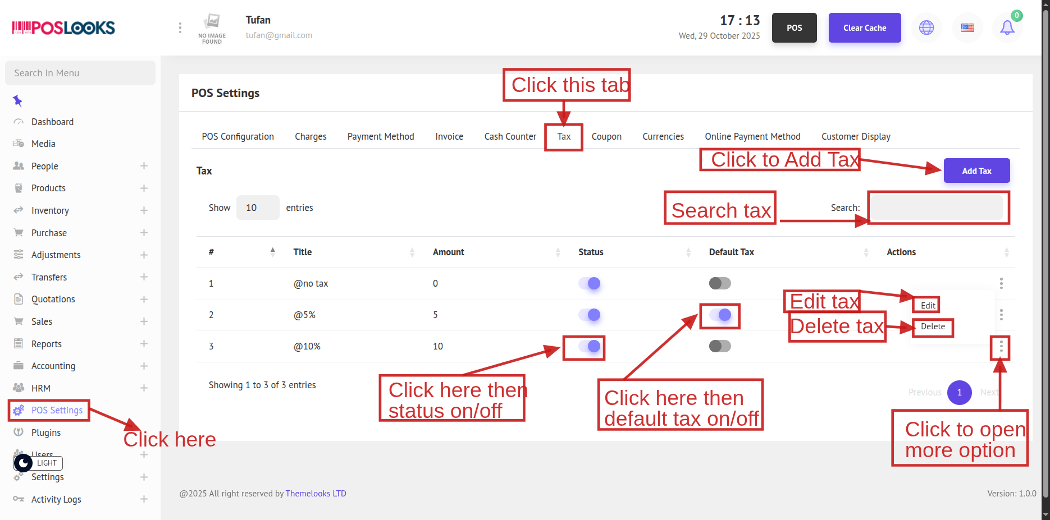Open more options for the @no tax row
Image resolution: width=1050 pixels, height=520 pixels.
click(x=1001, y=283)
